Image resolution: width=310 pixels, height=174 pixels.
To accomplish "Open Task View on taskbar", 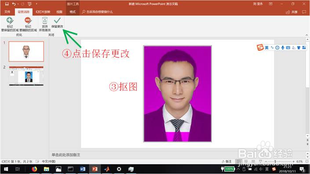I will [18, 169].
